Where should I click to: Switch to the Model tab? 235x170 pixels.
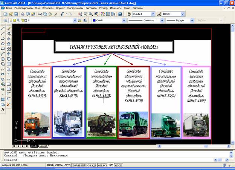pyautogui.click(x=34, y=146)
